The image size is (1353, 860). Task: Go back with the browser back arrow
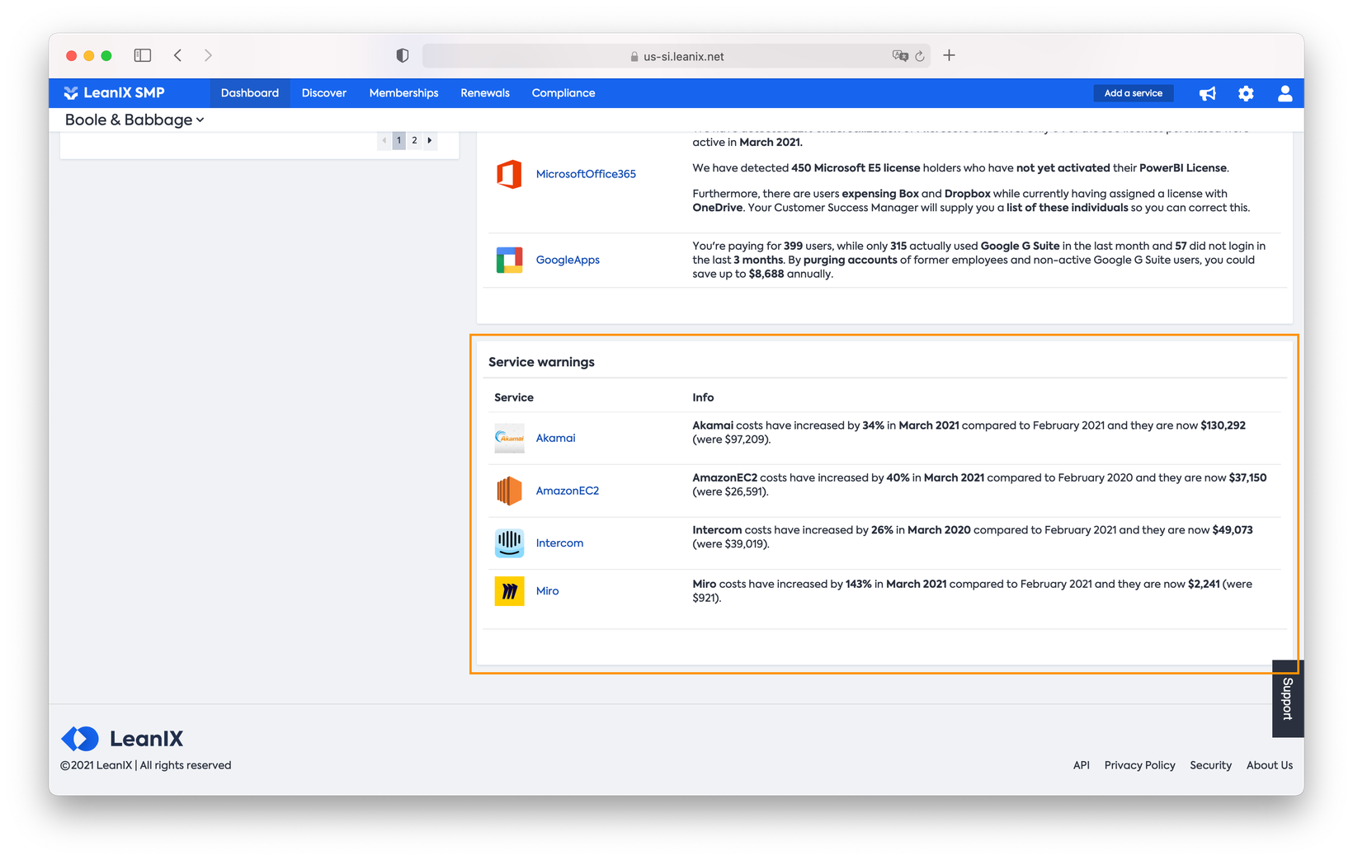pos(177,55)
